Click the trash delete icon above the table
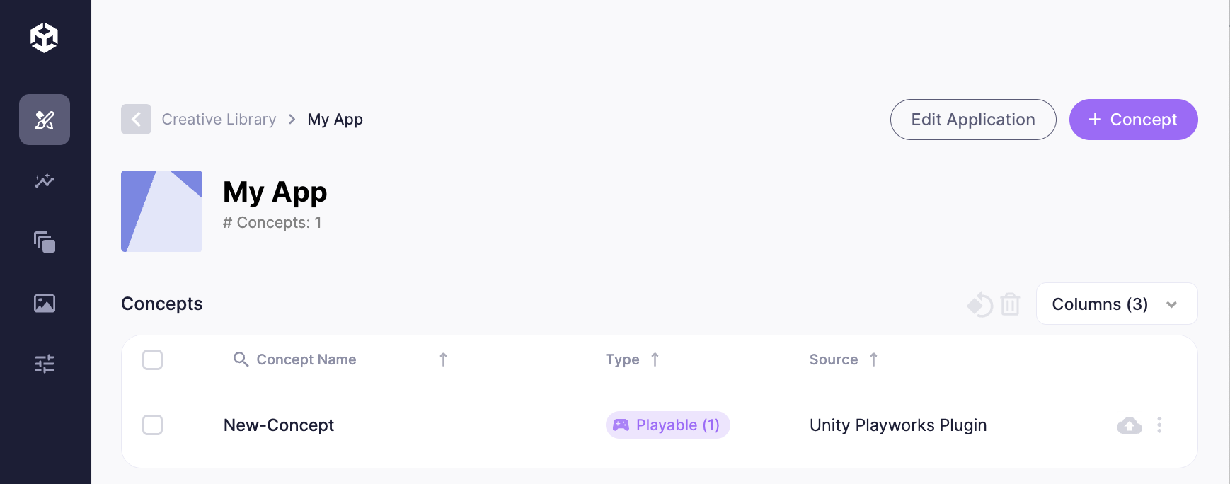Image resolution: width=1230 pixels, height=484 pixels. pos(1011,304)
